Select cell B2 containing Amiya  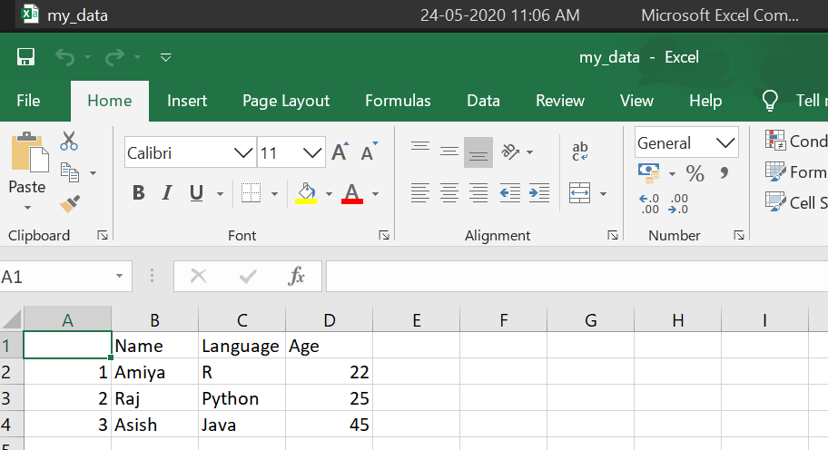coord(154,372)
